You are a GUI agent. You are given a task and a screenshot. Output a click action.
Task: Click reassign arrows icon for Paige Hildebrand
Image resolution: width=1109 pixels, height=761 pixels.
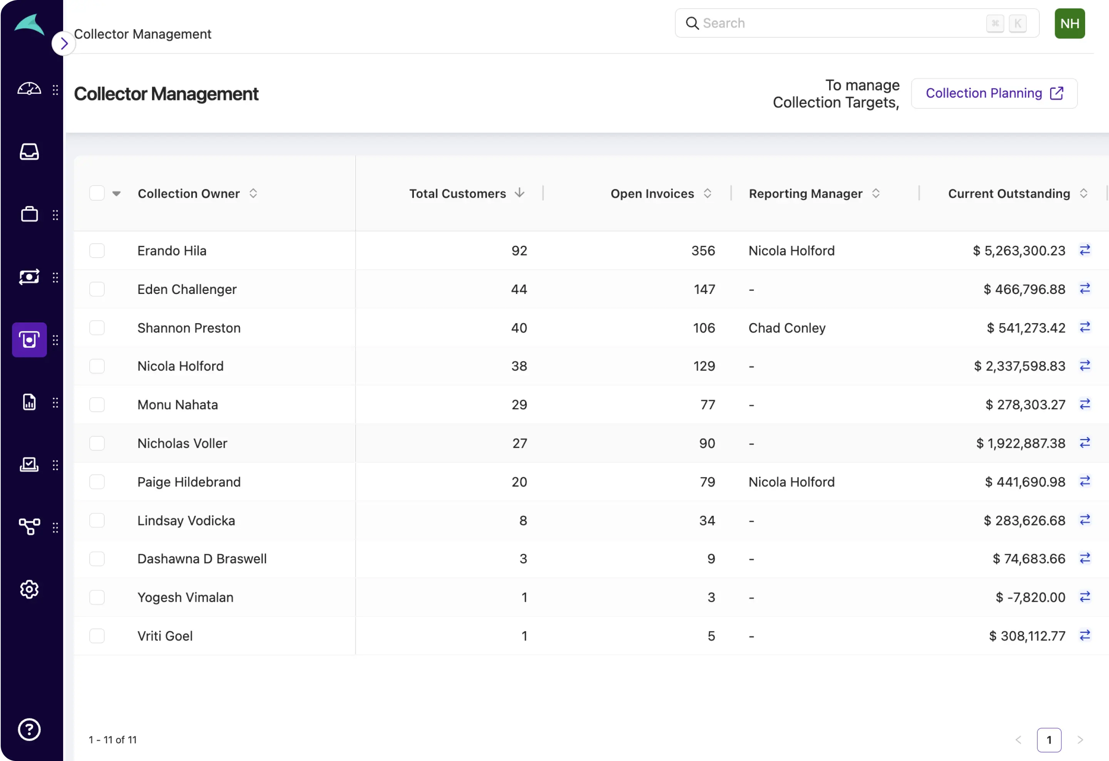tap(1085, 482)
